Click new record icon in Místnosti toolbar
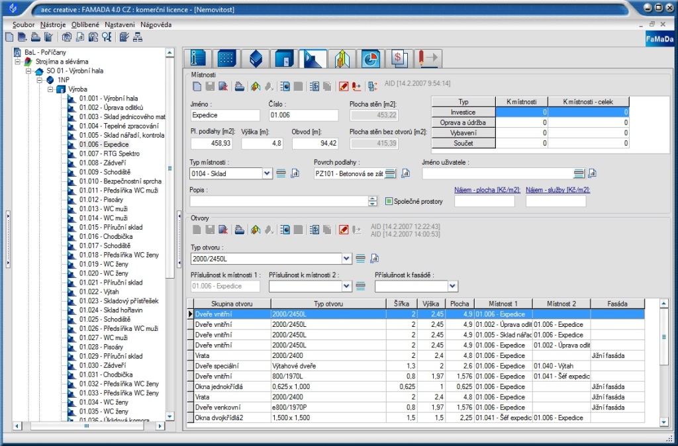 pyautogui.click(x=197, y=87)
